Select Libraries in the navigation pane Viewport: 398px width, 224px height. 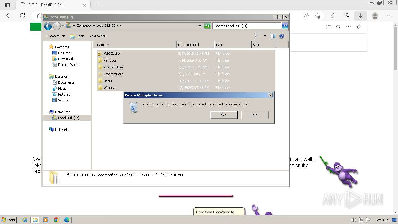pos(61,77)
